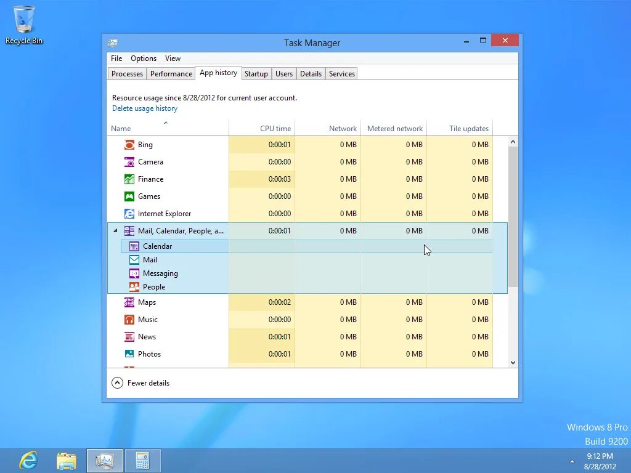The image size is (631, 473).
Task: Select the Bing row name text
Action: [x=145, y=145]
